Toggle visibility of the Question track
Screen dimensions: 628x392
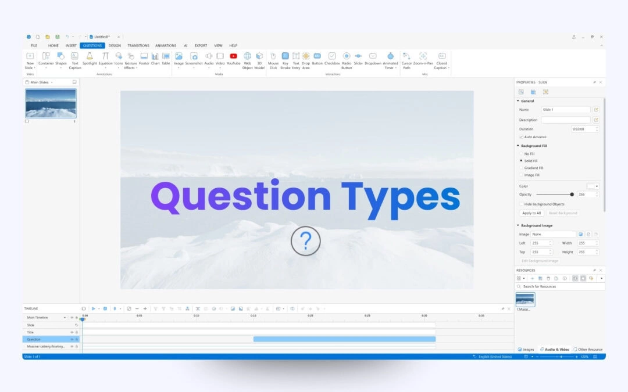pyautogui.click(x=72, y=339)
